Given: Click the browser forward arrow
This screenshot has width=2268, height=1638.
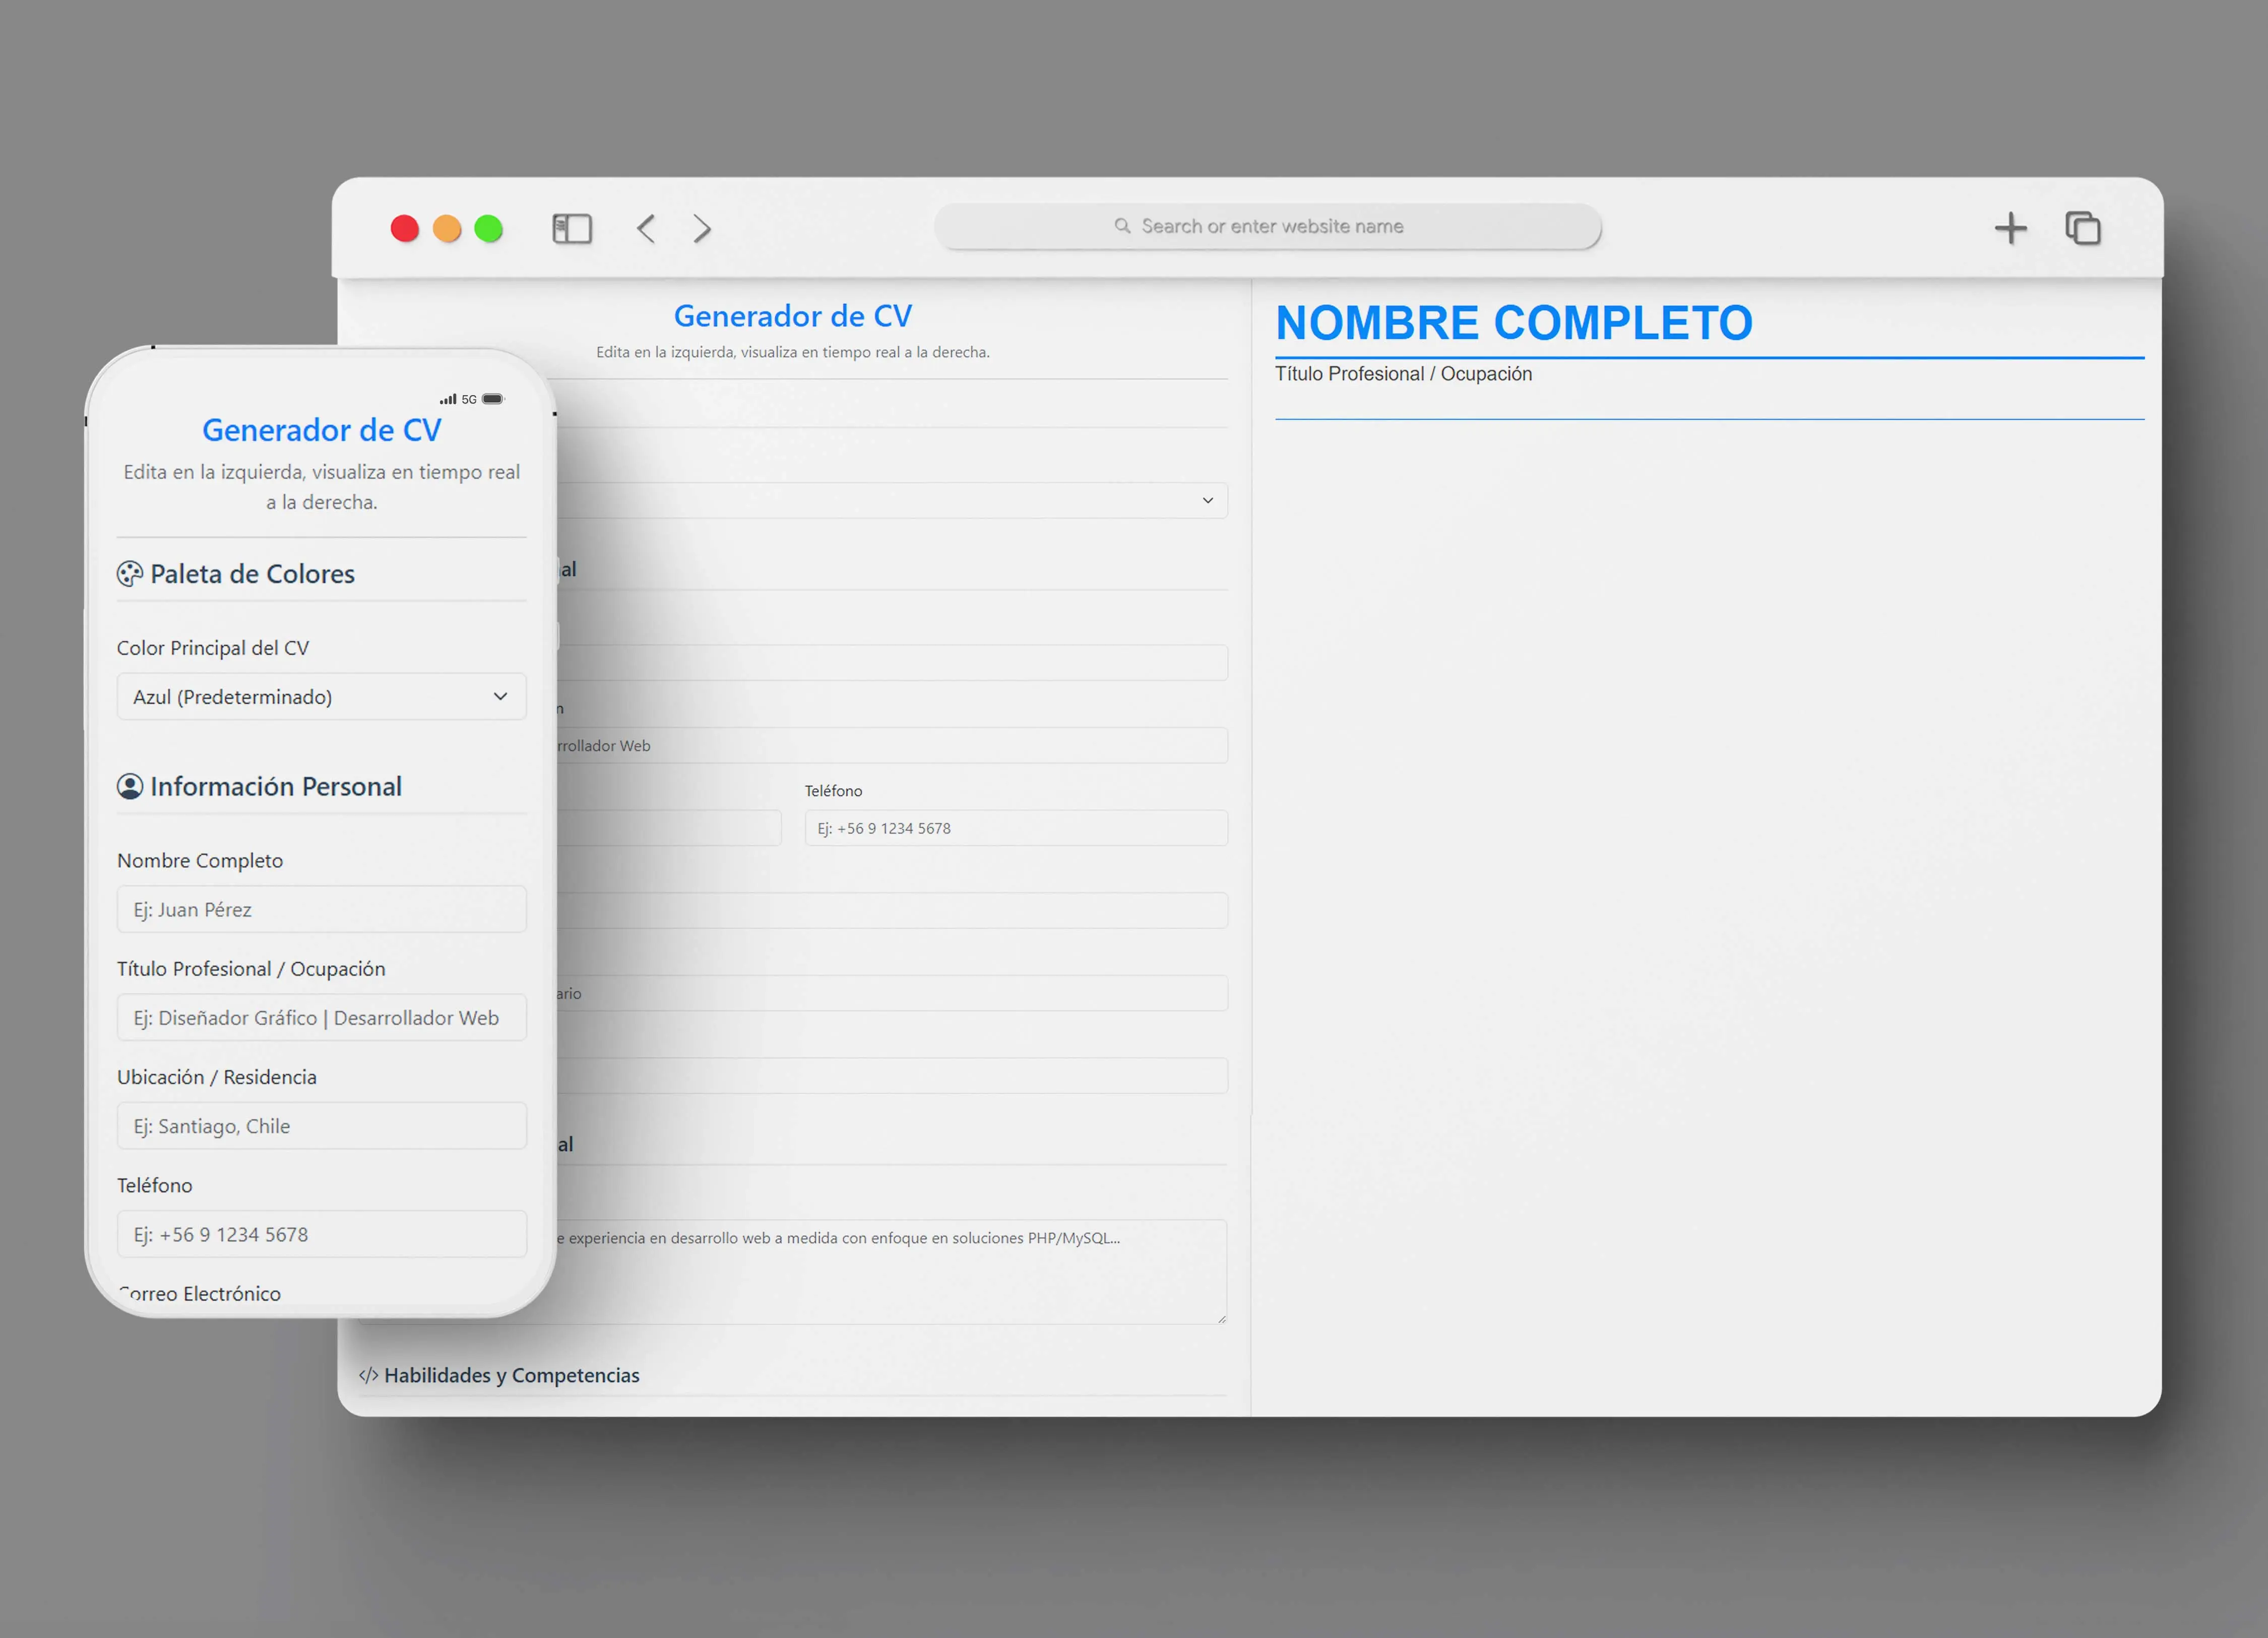Looking at the screenshot, I should [703, 229].
